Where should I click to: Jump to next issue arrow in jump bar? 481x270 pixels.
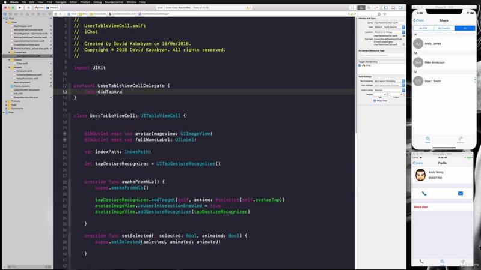coord(355,14)
